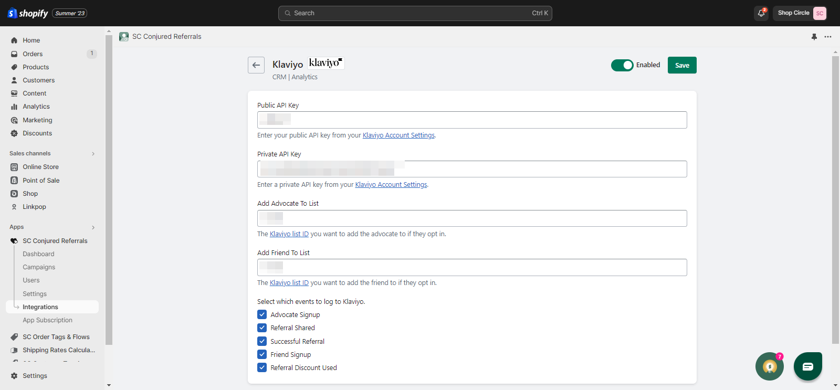
Task: Click the Summer '23 edition badge
Action: point(69,13)
